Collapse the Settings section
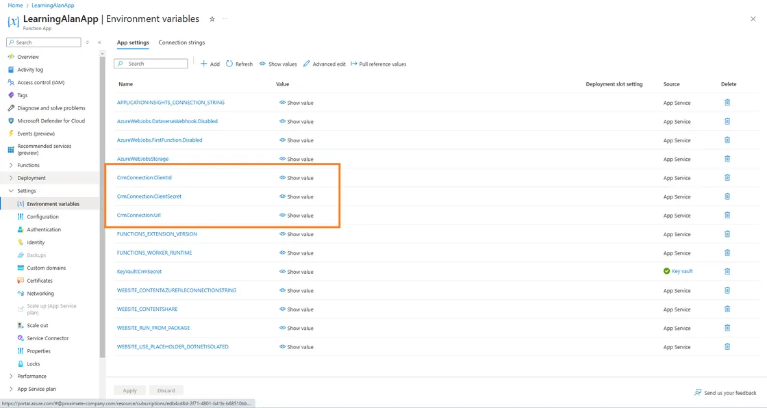This screenshot has height=408, width=767. (x=11, y=191)
